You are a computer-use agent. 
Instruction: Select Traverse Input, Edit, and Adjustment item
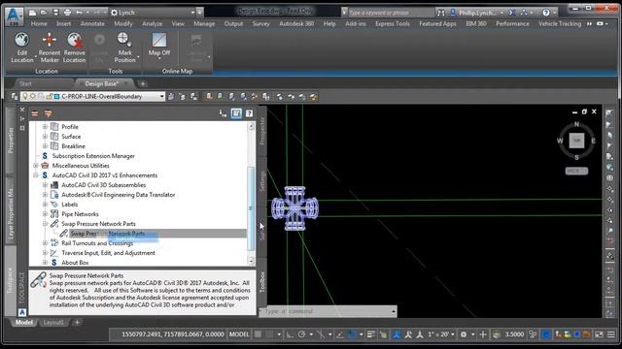[x=108, y=253]
